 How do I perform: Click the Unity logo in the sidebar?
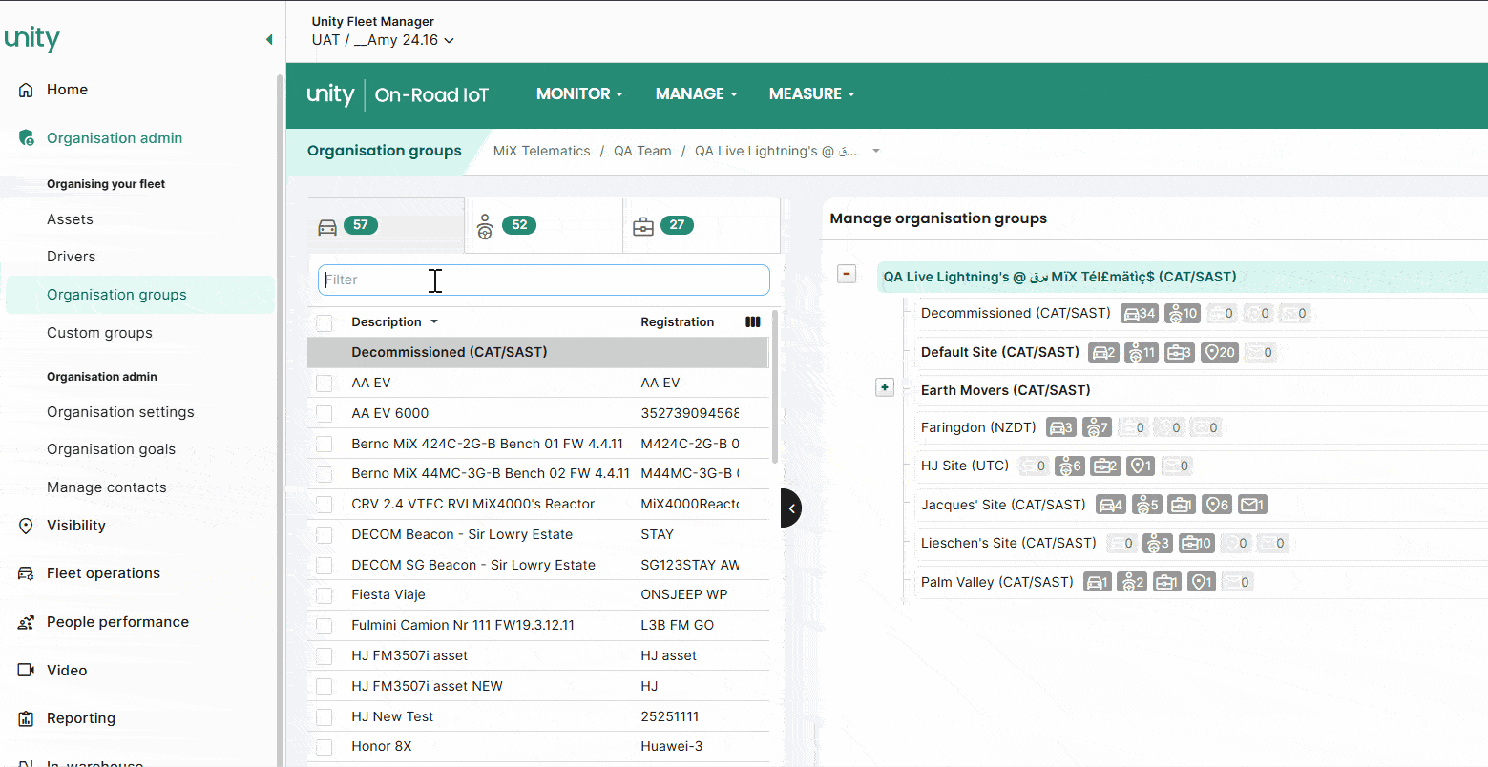[x=32, y=38]
